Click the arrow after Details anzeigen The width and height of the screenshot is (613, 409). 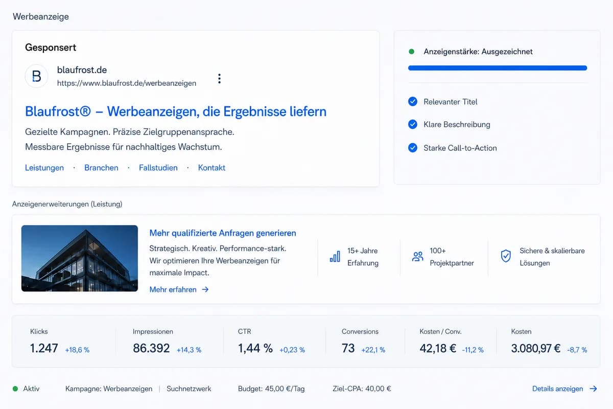tap(593, 389)
